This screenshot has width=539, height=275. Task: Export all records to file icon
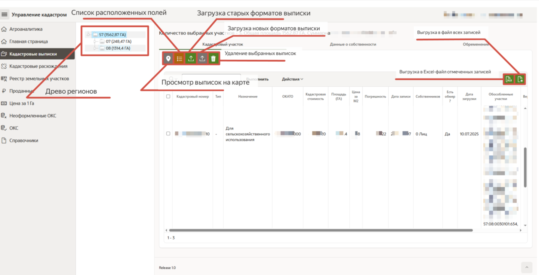tap(520, 79)
